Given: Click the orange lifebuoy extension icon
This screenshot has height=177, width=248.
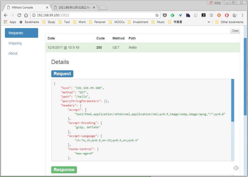Looking at the screenshot, I should (219, 15).
